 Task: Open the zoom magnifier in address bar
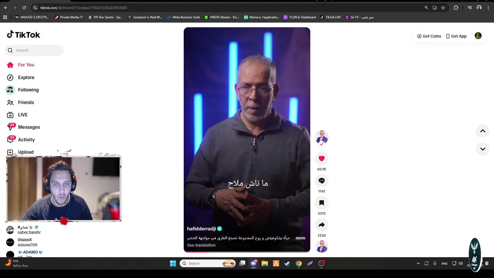[426, 8]
